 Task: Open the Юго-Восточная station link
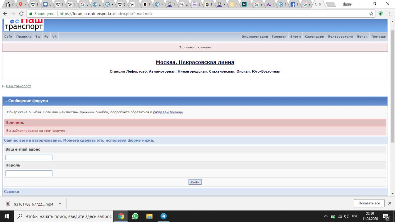[266, 71]
